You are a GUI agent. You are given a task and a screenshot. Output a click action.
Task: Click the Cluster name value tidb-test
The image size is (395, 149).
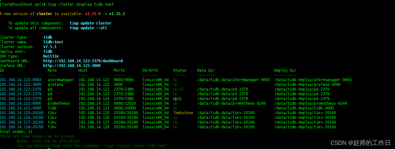53,42
